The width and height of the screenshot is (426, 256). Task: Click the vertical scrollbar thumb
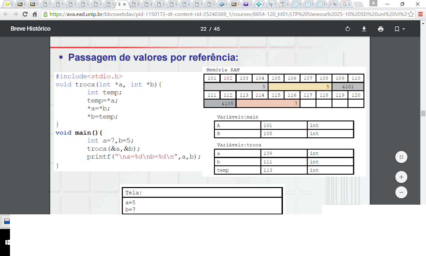click(x=423, y=113)
